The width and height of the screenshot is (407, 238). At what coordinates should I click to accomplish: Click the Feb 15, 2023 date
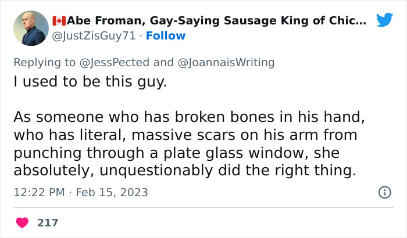click(x=112, y=192)
